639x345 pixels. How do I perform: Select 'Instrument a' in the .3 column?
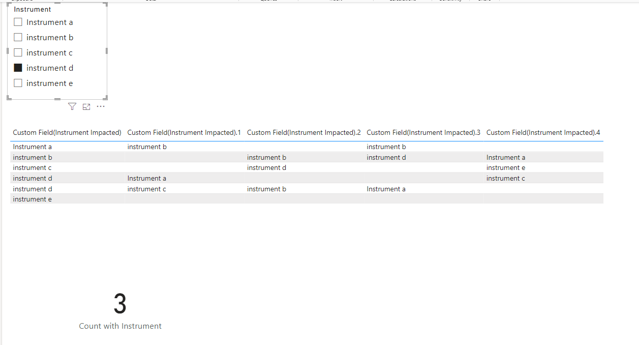[386, 189]
